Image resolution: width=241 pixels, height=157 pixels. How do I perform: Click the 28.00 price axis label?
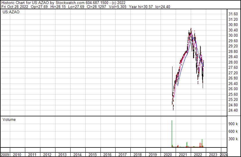233,62
